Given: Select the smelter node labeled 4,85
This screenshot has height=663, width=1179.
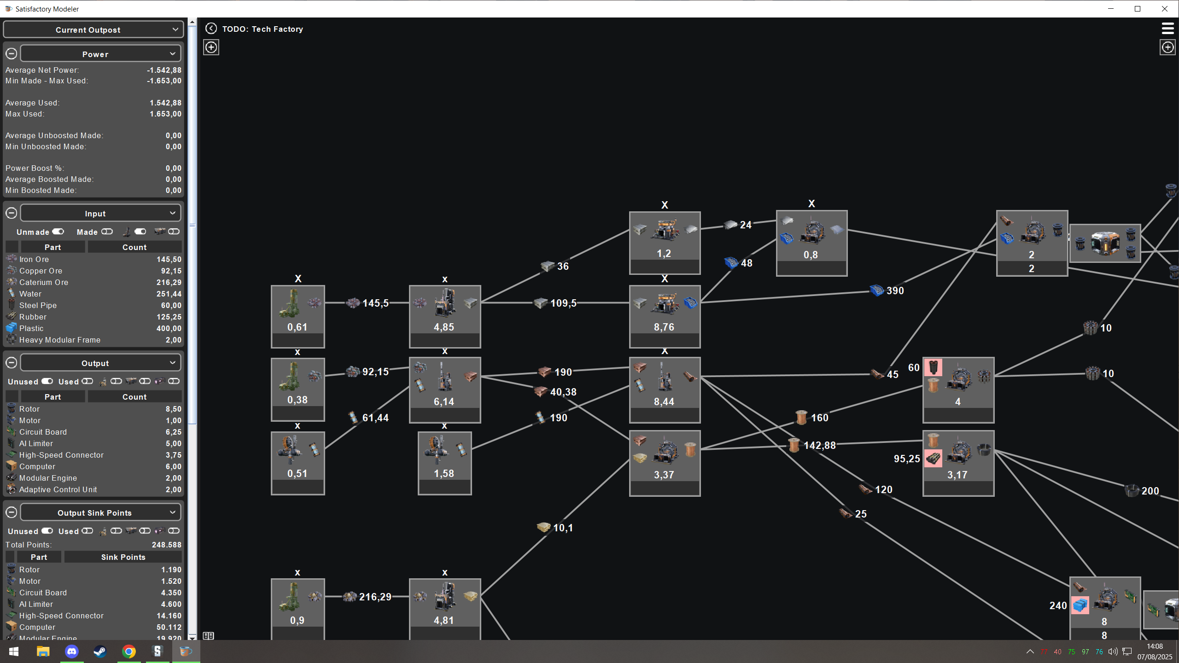Looking at the screenshot, I should tap(445, 316).
